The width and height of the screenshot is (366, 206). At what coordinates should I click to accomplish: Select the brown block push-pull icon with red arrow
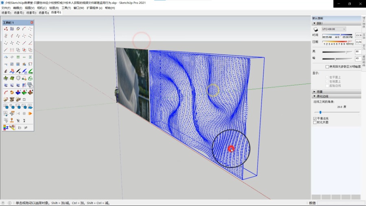coord(30,92)
